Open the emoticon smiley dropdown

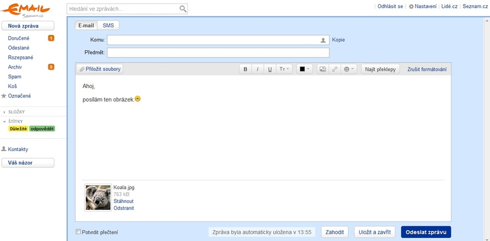tap(349, 69)
